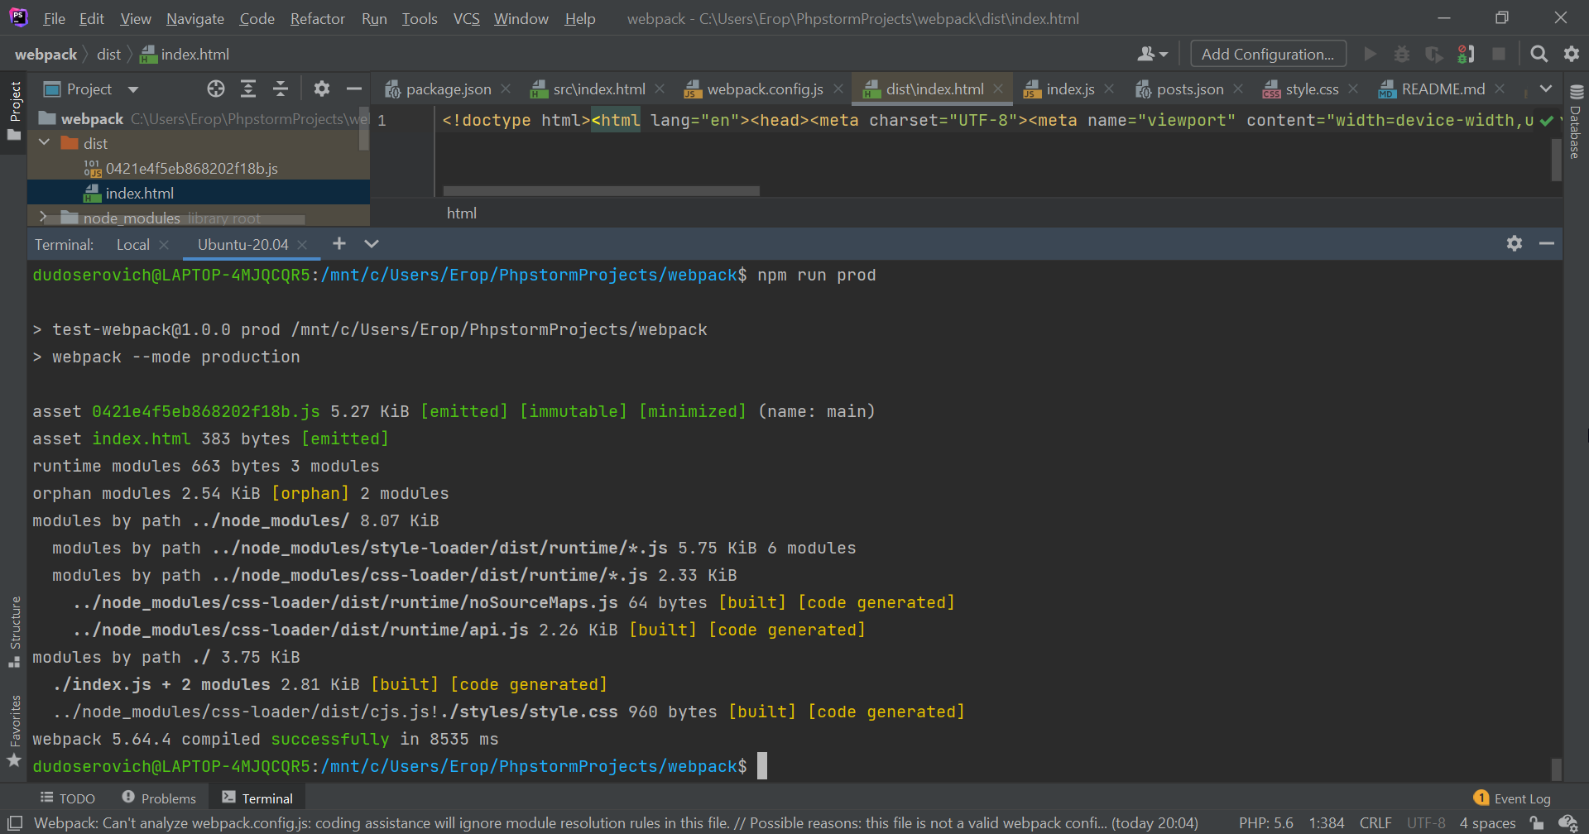Change file encoding UTF-8 in status bar
This screenshot has width=1589, height=834.
(1426, 823)
